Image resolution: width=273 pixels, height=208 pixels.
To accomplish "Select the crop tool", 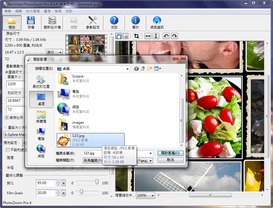I will pos(136,36).
